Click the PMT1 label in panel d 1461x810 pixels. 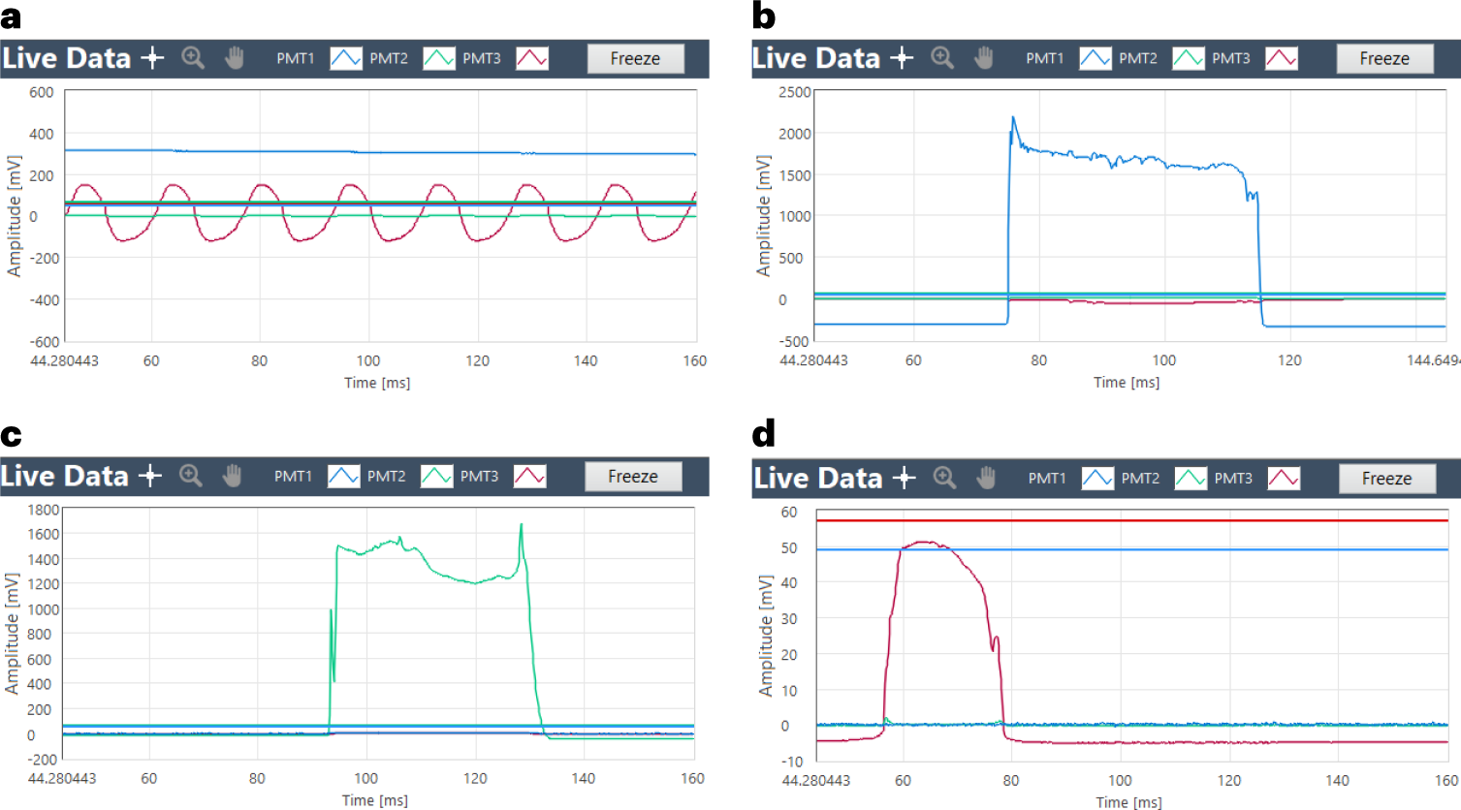1047,478
